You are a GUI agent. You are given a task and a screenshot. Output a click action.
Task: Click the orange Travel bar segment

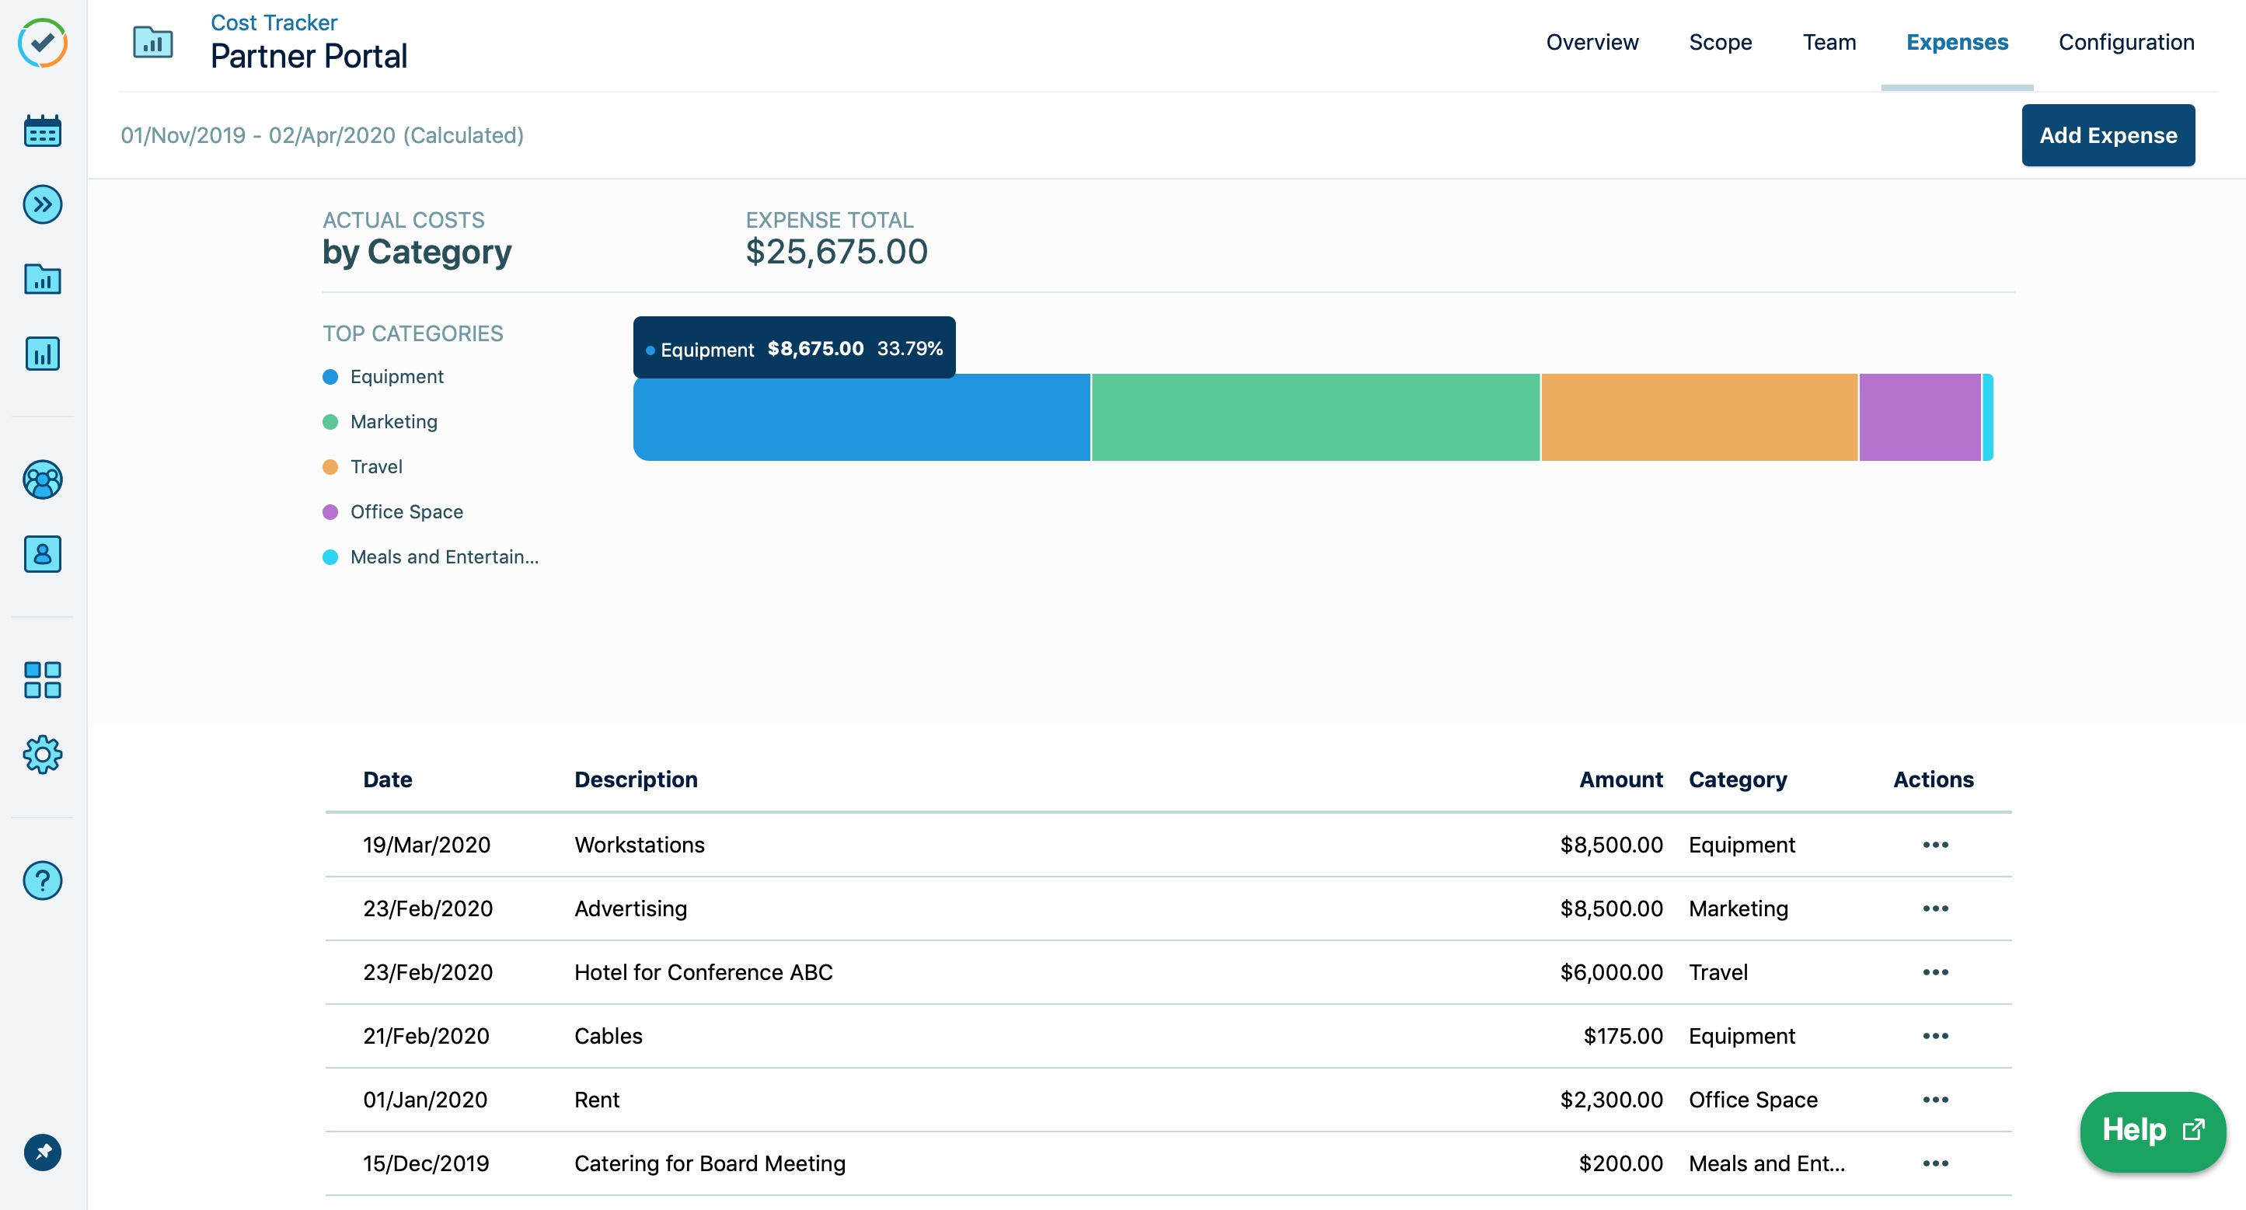coord(1698,417)
